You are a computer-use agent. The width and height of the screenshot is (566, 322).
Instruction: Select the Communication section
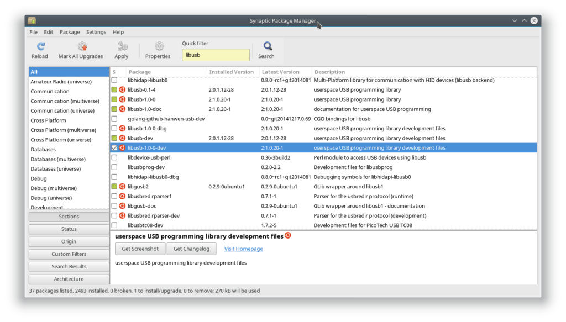(69, 92)
